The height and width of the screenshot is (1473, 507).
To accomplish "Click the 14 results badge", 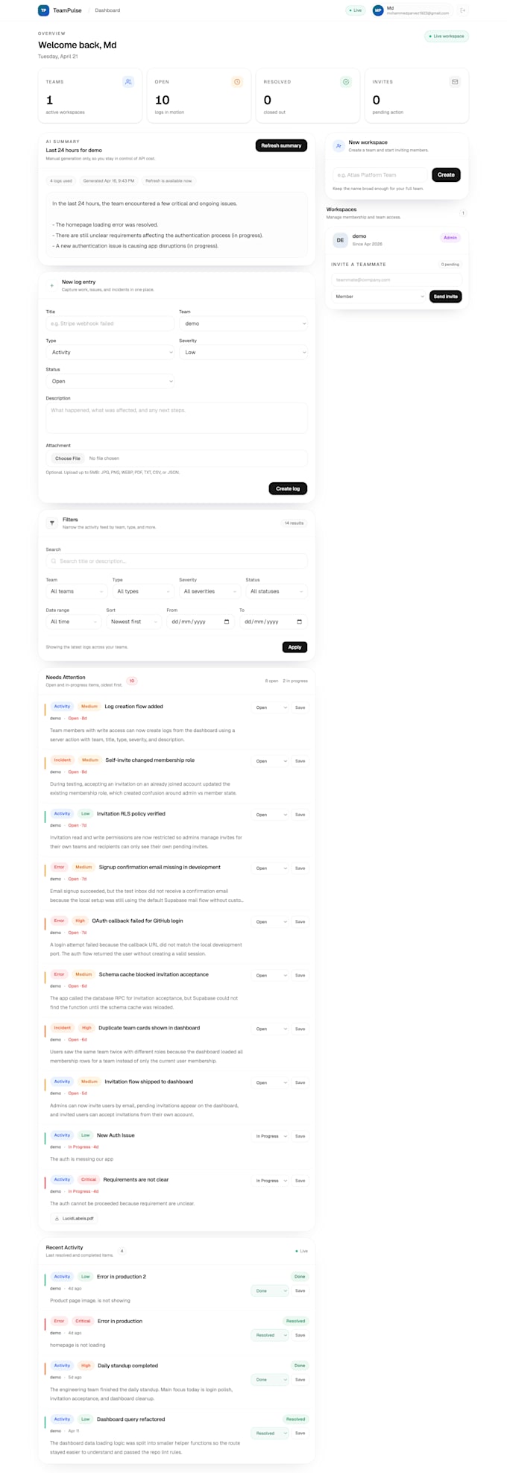I will 294,523.
